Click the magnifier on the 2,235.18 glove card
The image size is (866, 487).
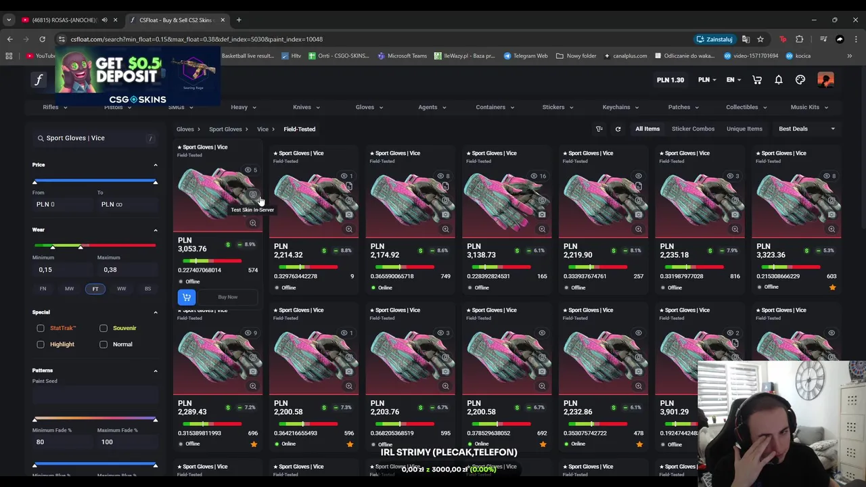tap(735, 229)
